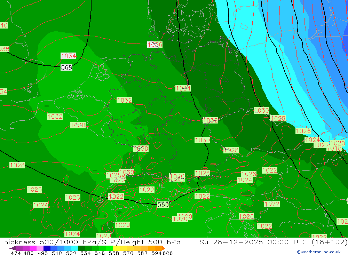Click the 1034 label above the 568 label
Screen dimensions: 348x255
point(68,56)
